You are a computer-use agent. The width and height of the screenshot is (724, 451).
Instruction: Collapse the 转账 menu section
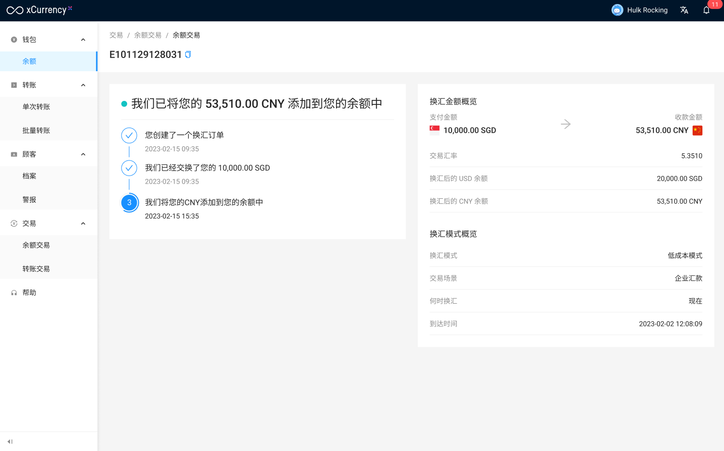point(83,85)
